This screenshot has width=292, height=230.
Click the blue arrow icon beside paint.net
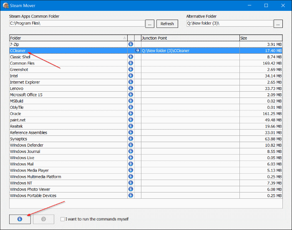point(131,120)
